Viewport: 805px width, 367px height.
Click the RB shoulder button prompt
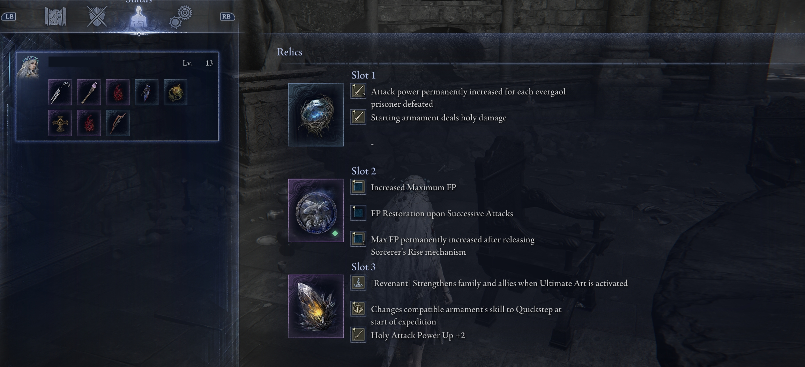(227, 16)
